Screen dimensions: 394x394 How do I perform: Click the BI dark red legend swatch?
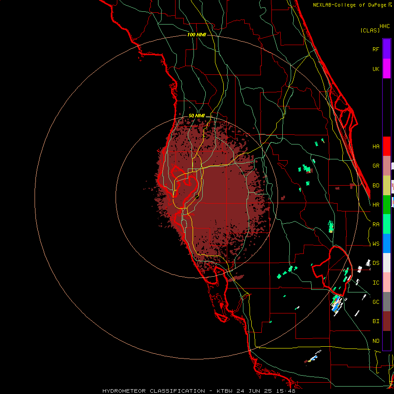click(x=387, y=321)
